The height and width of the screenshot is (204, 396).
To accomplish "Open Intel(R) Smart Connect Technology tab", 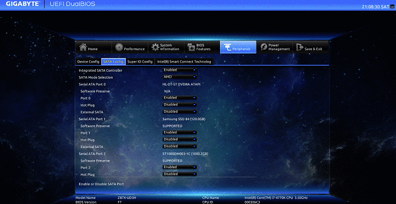I will pyautogui.click(x=184, y=62).
